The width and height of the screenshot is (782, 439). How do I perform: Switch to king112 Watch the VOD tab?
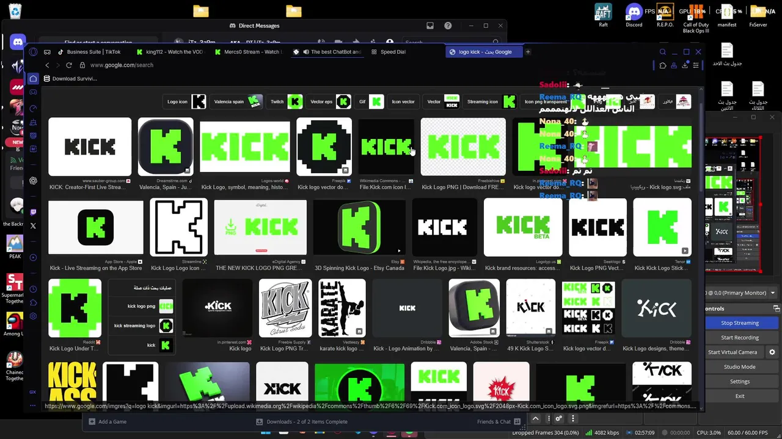click(169, 52)
